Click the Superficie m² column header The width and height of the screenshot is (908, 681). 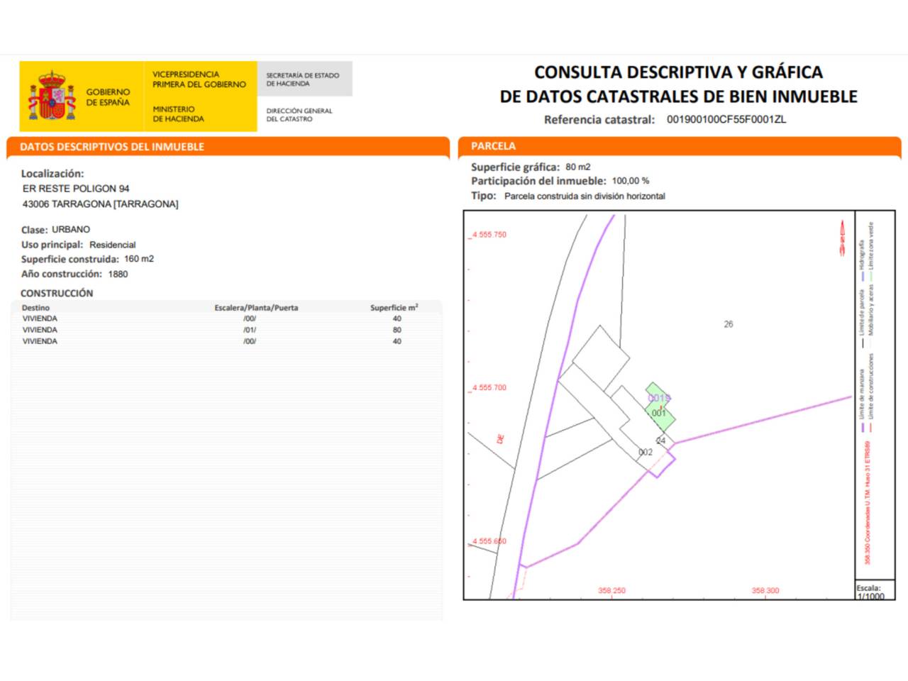[394, 308]
